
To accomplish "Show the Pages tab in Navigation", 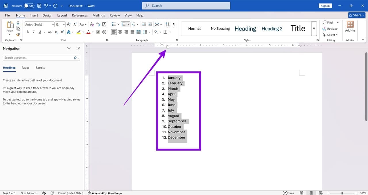I will pos(26,68).
